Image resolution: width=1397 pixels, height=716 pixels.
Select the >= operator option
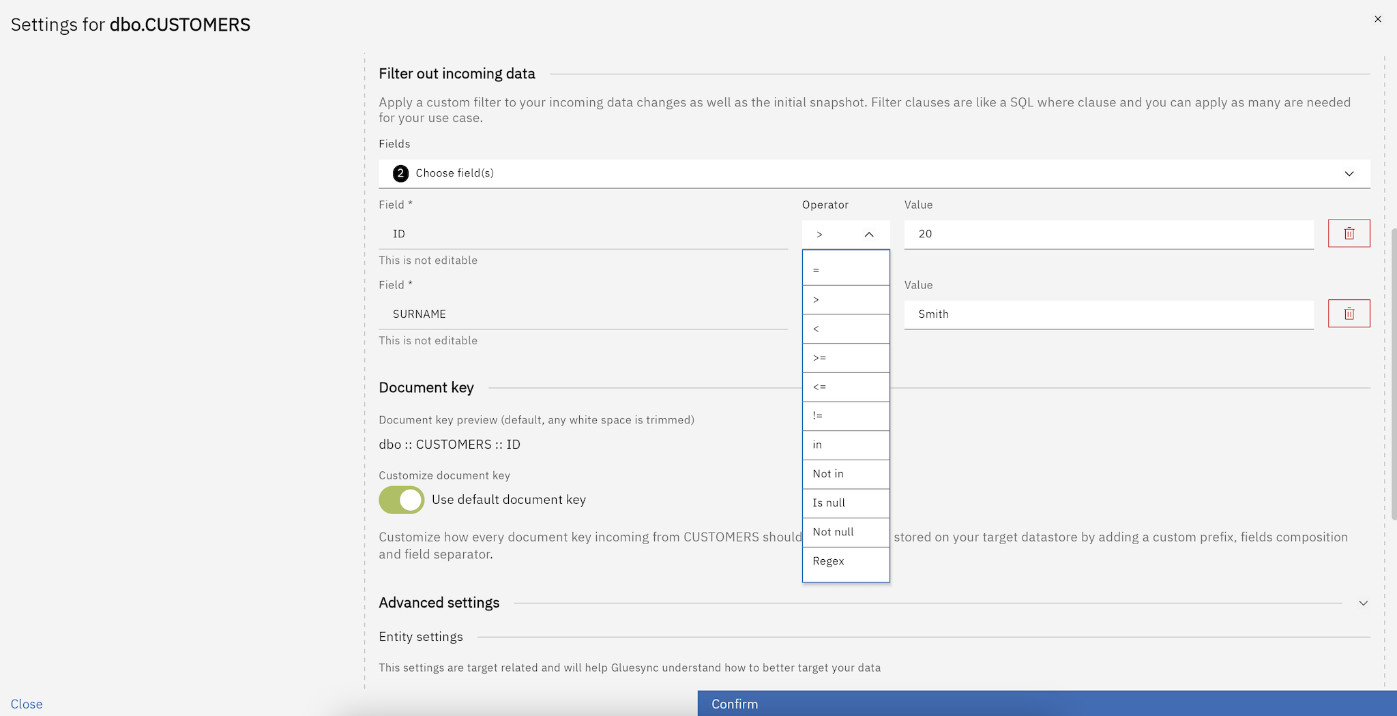(846, 358)
